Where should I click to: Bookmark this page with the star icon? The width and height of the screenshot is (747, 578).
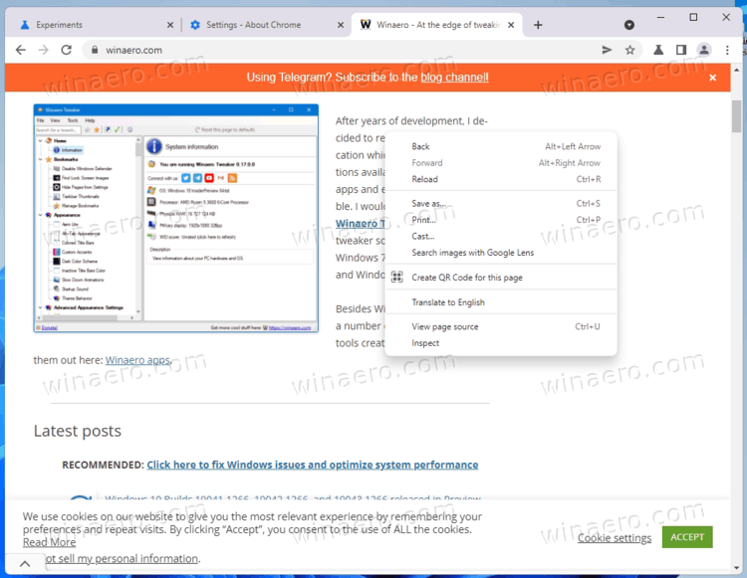pyautogui.click(x=629, y=50)
